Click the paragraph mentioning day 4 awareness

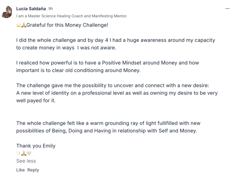116,44
